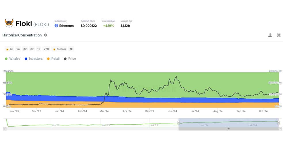Click the Floki viking dog logo
The height and width of the screenshot is (159, 283).
[9, 23]
